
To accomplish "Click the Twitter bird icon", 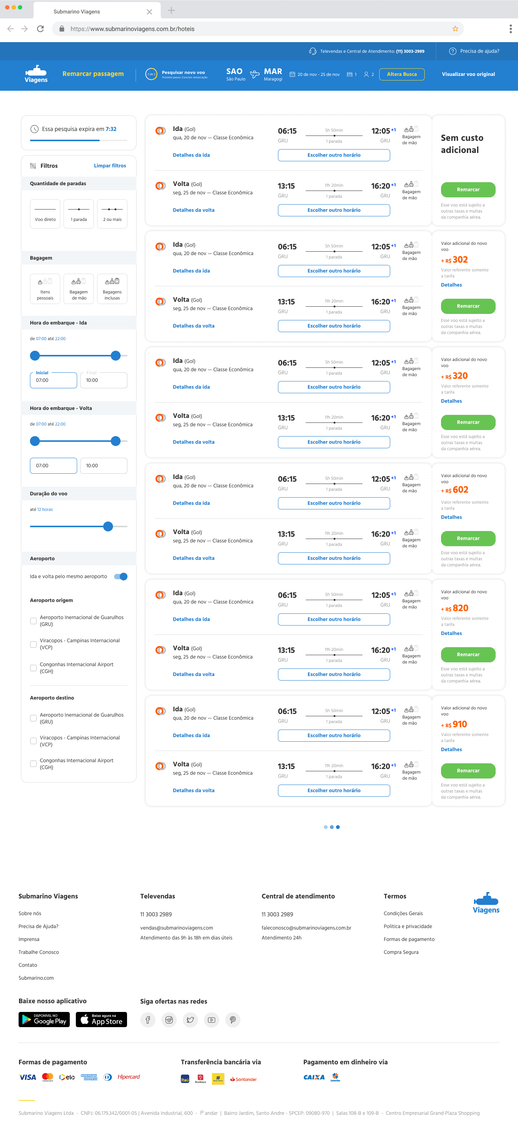I will pos(190,1020).
